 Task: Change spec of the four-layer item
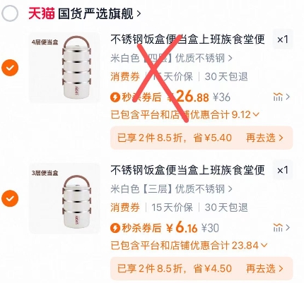(x=172, y=58)
